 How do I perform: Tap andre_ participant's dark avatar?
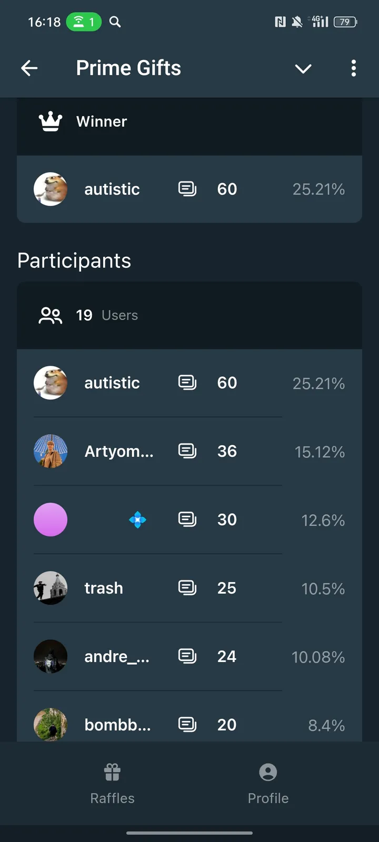tap(51, 656)
